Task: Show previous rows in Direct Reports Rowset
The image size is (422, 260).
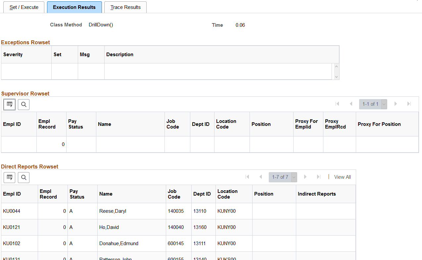Action: point(261,177)
